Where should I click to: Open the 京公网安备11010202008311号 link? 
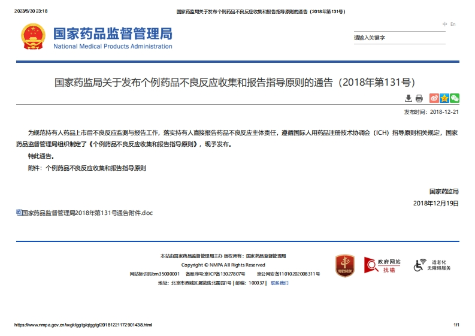(x=288, y=274)
